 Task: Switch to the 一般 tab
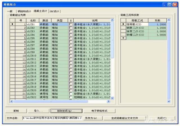pos(10,11)
